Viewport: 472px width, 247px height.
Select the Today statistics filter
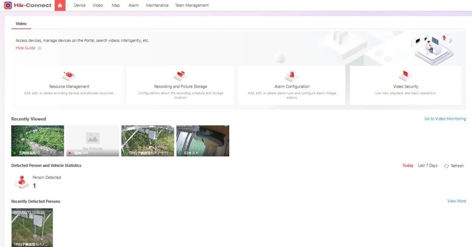pyautogui.click(x=408, y=166)
